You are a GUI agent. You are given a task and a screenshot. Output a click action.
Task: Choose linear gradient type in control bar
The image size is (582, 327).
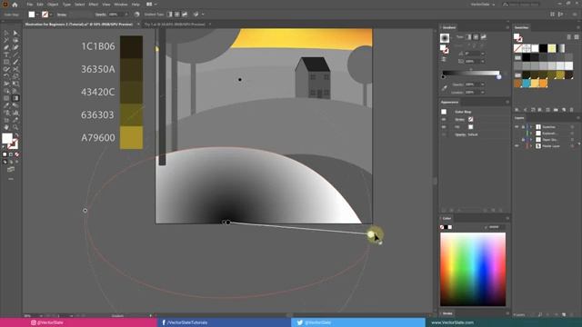click(169, 15)
